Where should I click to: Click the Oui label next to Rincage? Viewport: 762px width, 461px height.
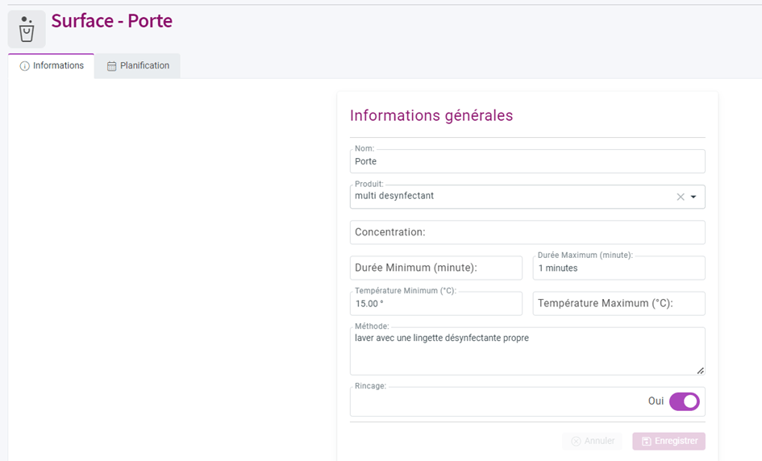click(x=656, y=401)
